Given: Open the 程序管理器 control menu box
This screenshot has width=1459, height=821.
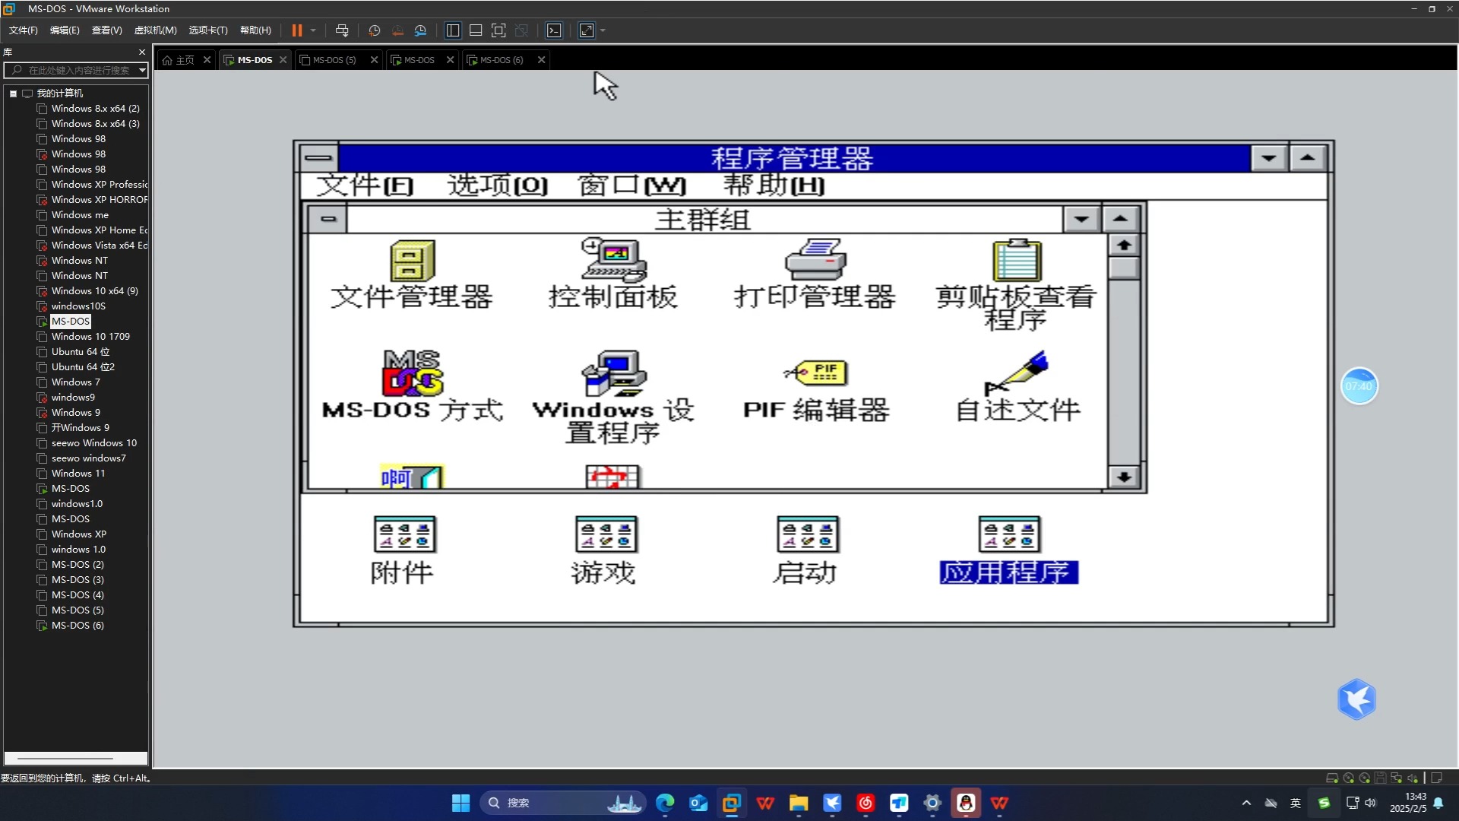Looking at the screenshot, I should (x=318, y=158).
